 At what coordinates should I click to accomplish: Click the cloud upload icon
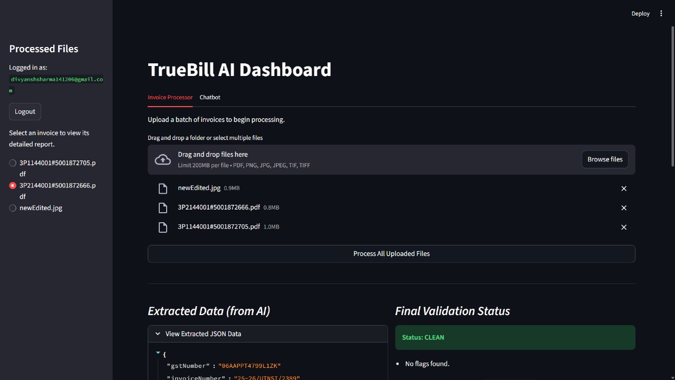pos(162,159)
